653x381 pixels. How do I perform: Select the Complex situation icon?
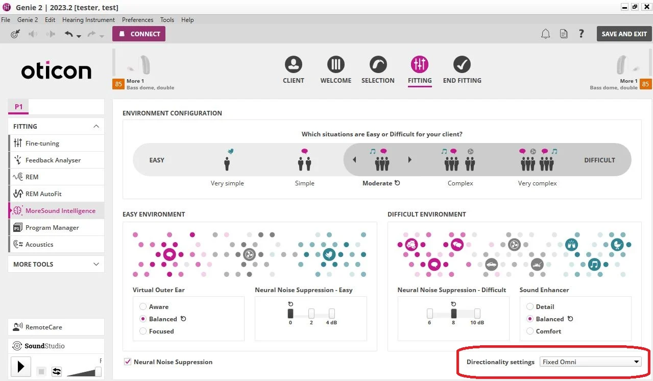click(460, 160)
